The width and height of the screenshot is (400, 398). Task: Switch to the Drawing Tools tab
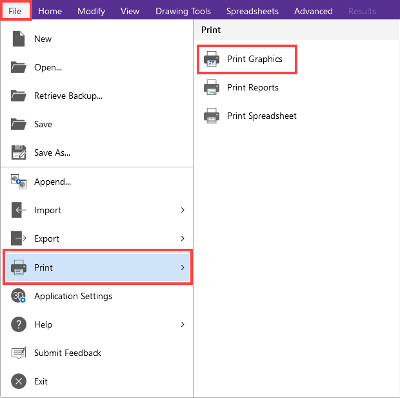(x=183, y=11)
